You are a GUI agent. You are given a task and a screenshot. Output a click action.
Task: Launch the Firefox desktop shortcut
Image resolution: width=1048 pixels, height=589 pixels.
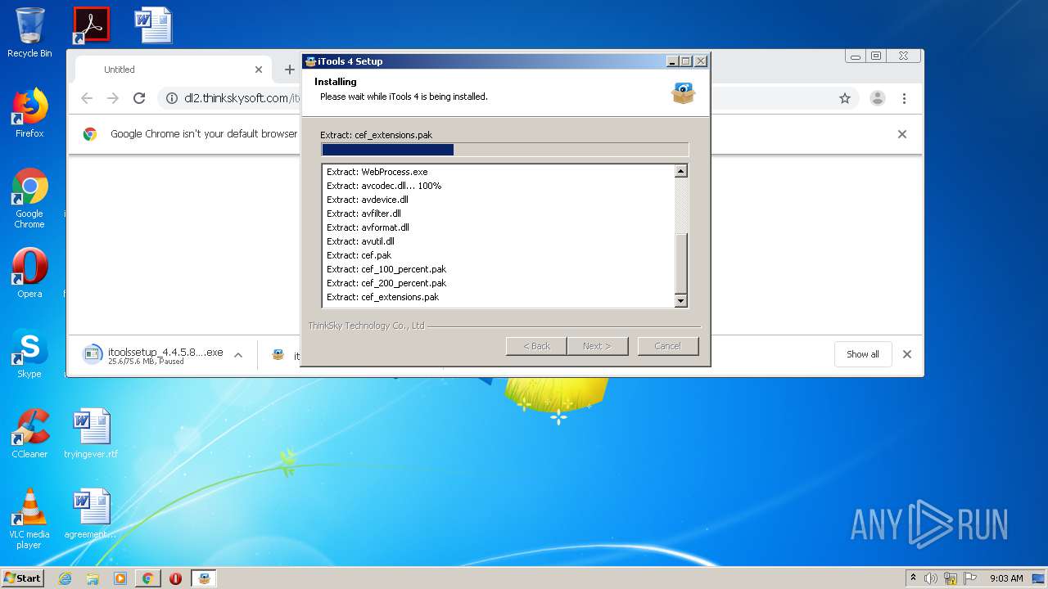point(29,113)
